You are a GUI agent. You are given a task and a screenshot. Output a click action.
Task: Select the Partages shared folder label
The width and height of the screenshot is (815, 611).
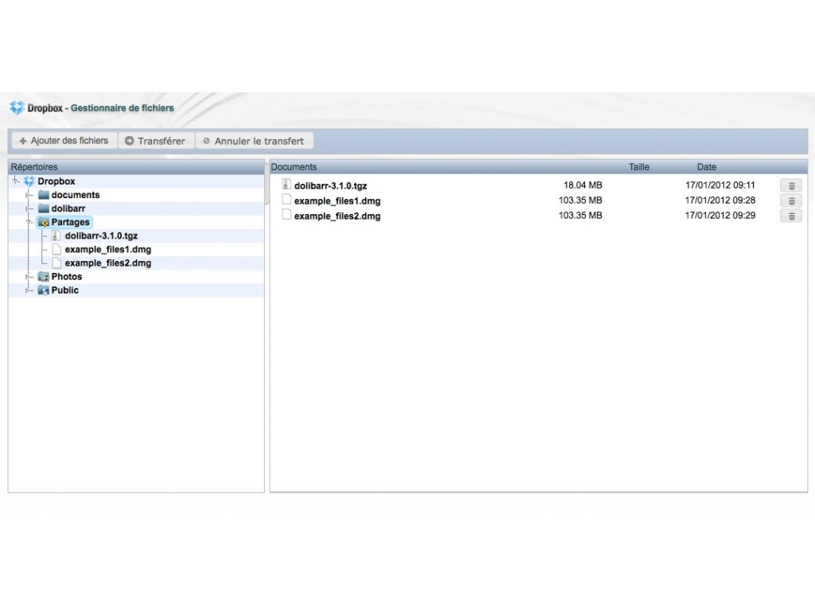click(x=70, y=223)
